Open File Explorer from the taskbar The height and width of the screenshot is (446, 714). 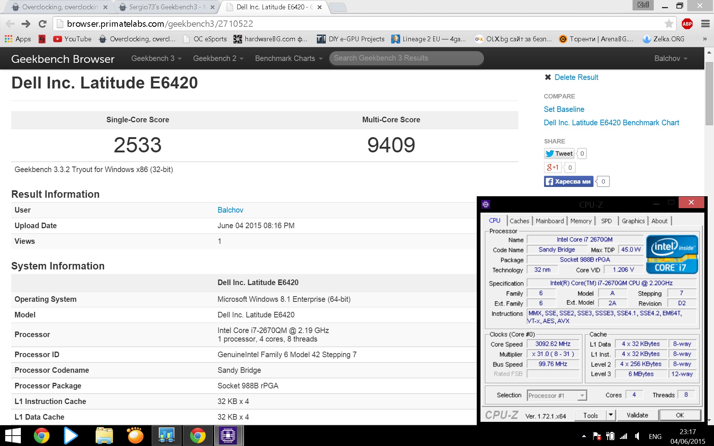(x=104, y=436)
